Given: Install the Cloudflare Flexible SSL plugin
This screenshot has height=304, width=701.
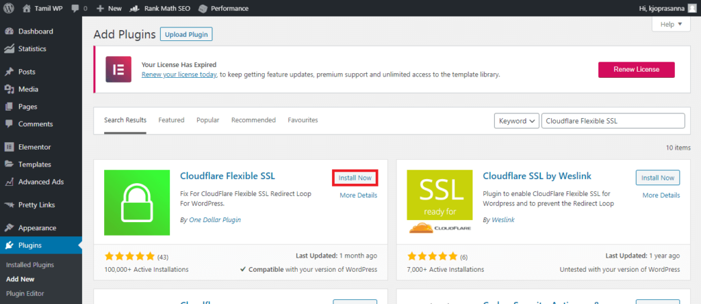Looking at the screenshot, I should coord(355,178).
